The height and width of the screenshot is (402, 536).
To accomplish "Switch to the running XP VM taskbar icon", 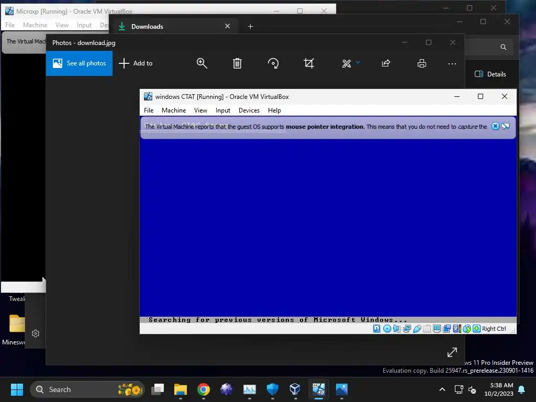I will tap(319, 389).
